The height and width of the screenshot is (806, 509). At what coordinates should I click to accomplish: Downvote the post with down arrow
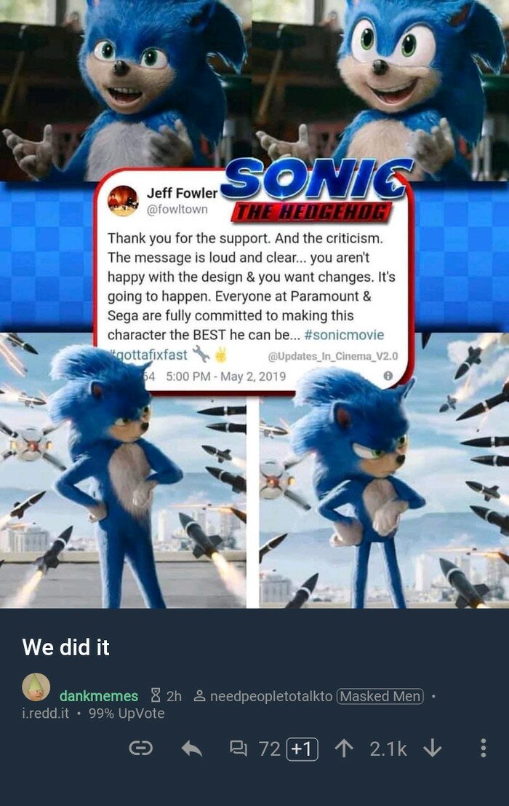coord(433,748)
